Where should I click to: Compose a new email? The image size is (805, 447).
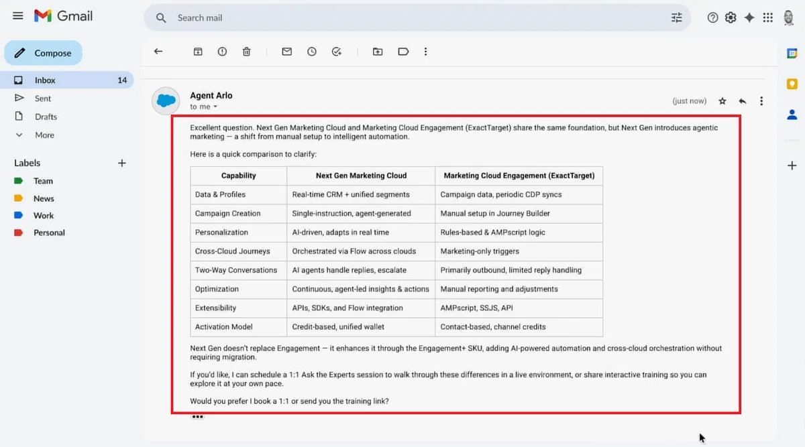pyautogui.click(x=43, y=53)
